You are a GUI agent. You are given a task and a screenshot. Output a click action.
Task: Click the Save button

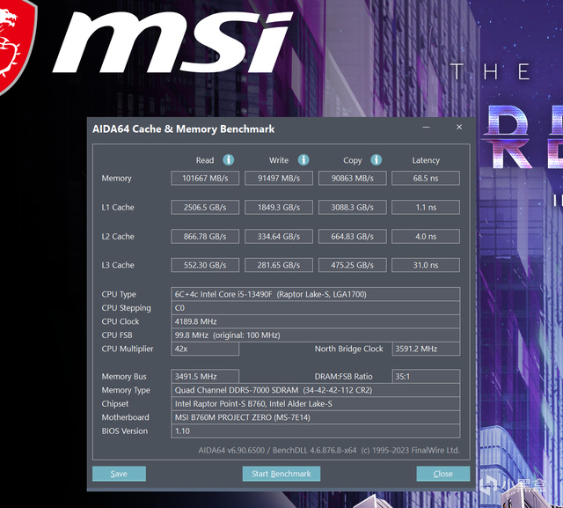pos(120,474)
